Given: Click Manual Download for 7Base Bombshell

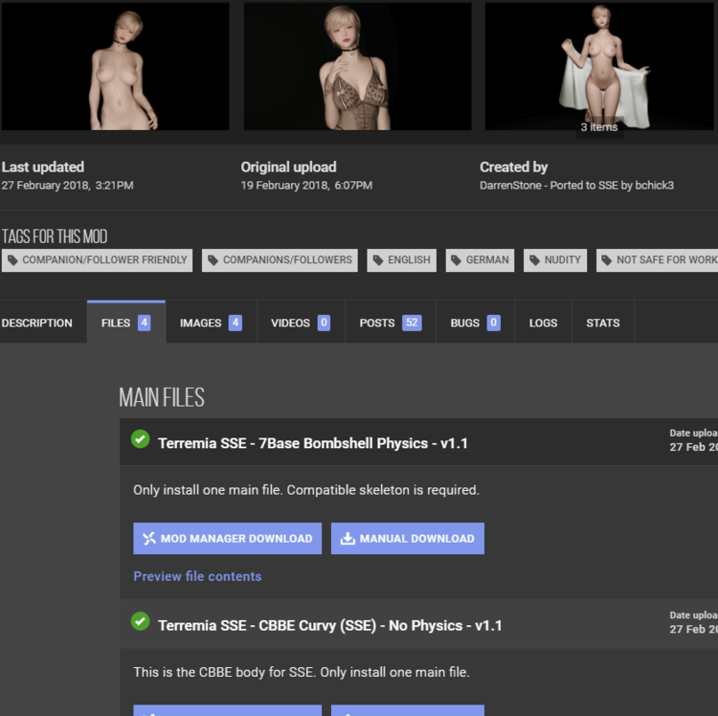Looking at the screenshot, I should (408, 538).
